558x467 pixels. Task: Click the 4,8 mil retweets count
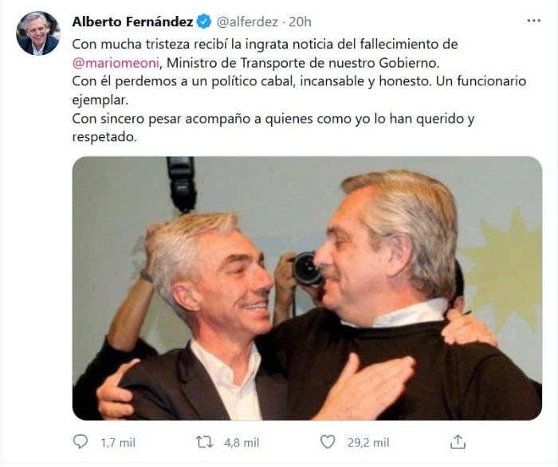pos(242,443)
